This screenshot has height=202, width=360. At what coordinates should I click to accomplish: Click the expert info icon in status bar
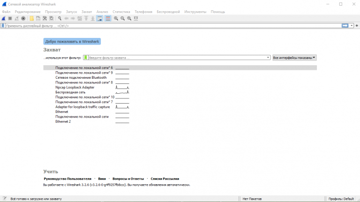(4, 199)
